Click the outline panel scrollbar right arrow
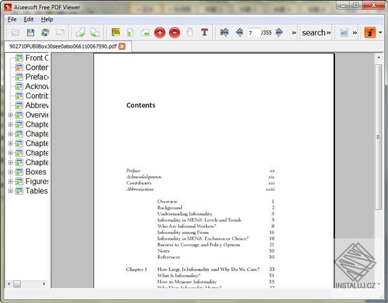The height and width of the screenshot is (303, 388). (44, 284)
